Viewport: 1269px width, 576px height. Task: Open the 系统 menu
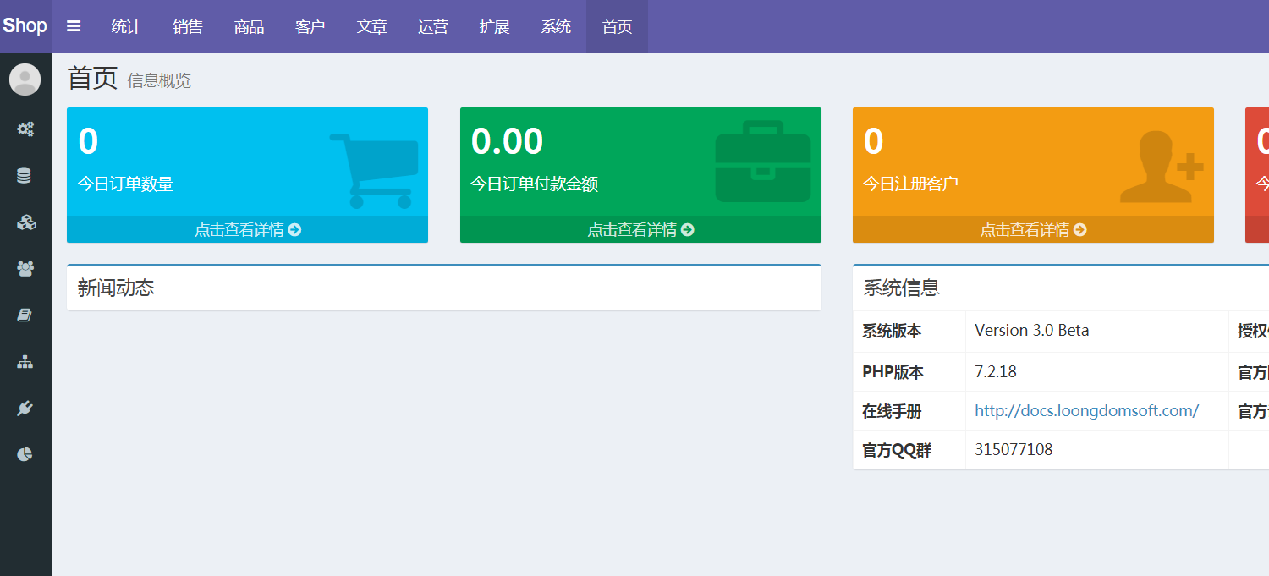coord(556,26)
